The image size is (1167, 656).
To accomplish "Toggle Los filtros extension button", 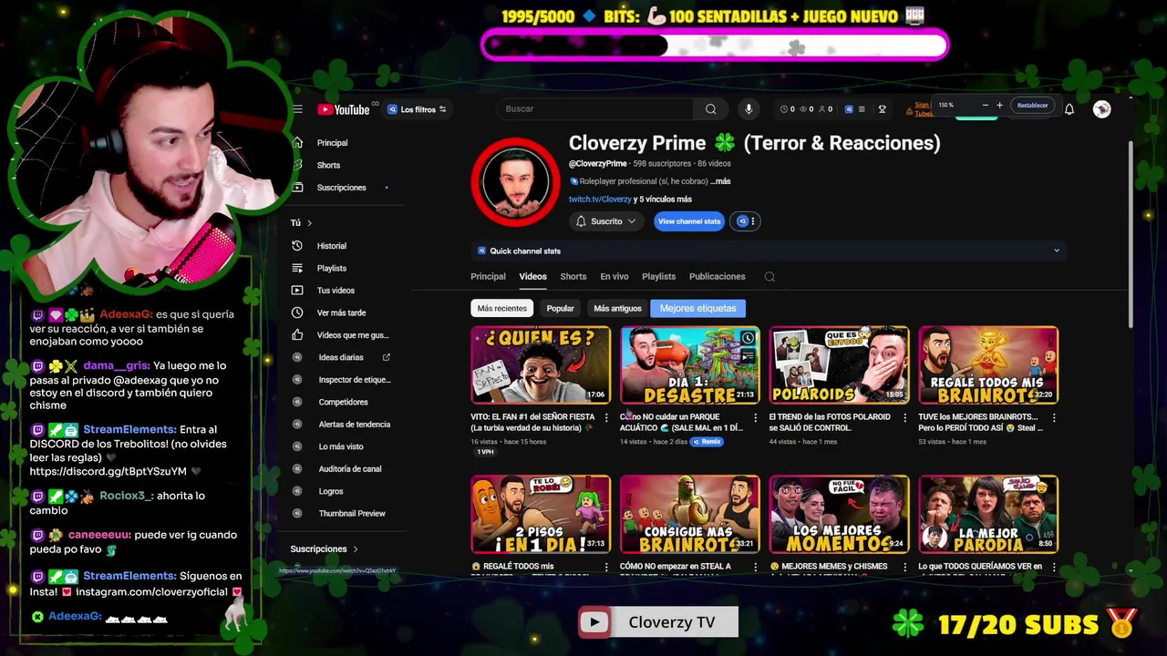I will pos(417,109).
